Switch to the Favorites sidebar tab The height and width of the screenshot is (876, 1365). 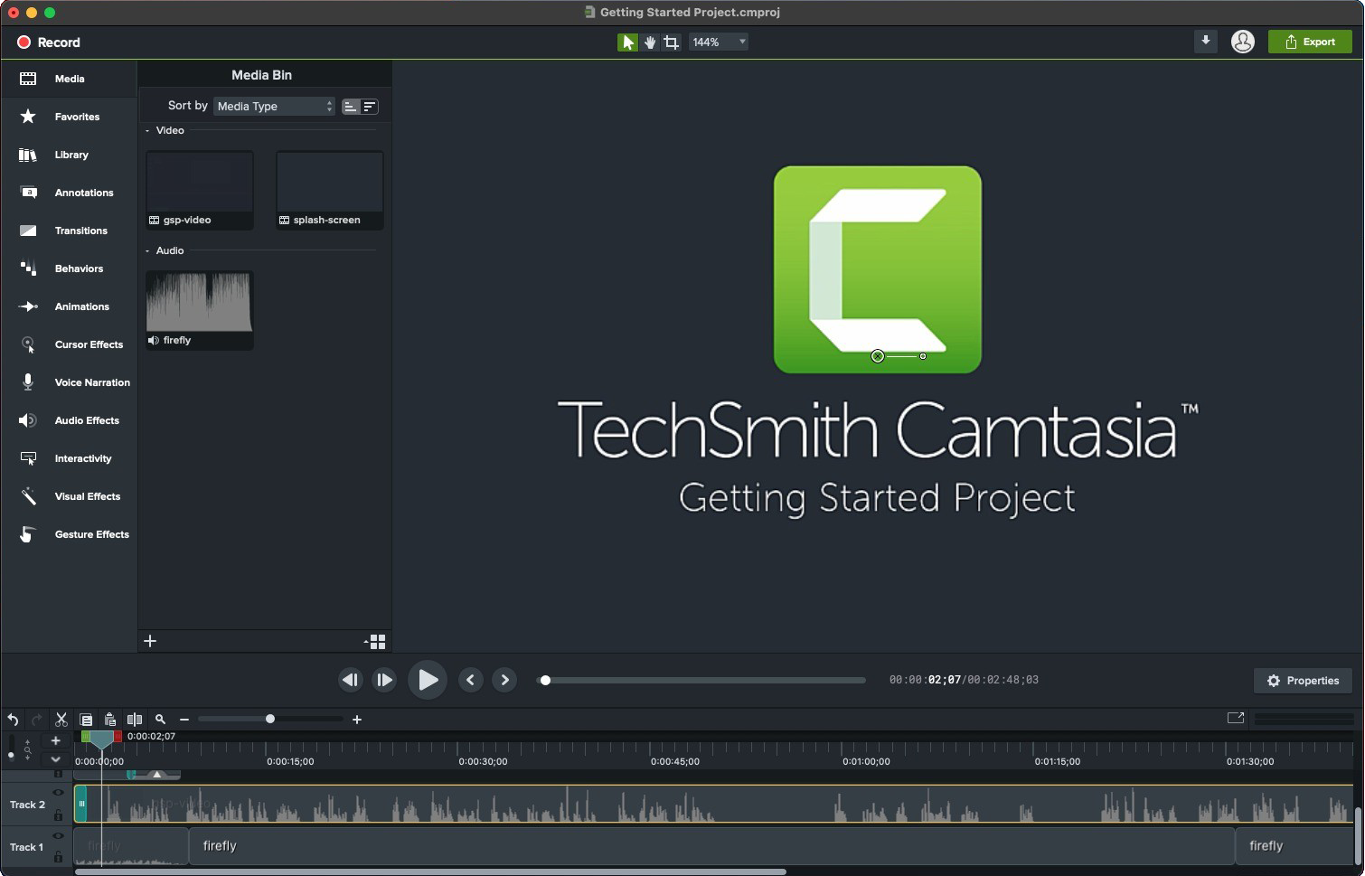(76, 117)
